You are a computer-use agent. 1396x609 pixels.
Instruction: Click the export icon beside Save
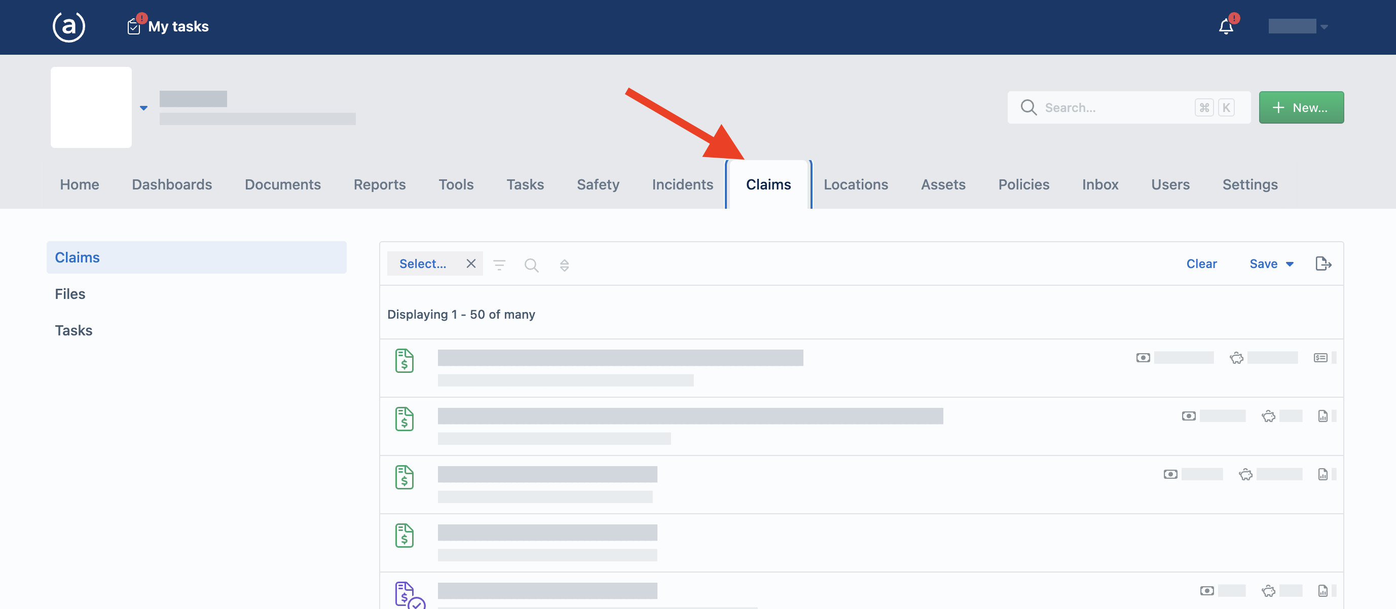point(1323,264)
